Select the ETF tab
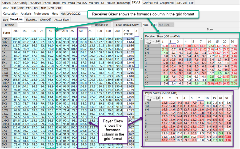Image resolution: width=240 pixels, height=149 pixels. (x=191, y=3)
